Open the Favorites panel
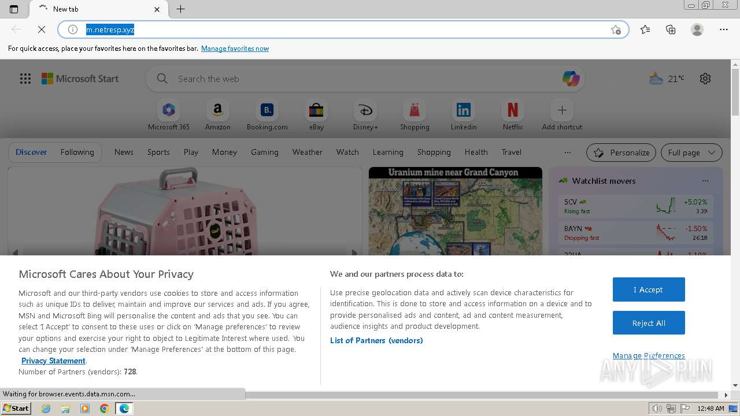This screenshot has width=740, height=416. click(645, 29)
